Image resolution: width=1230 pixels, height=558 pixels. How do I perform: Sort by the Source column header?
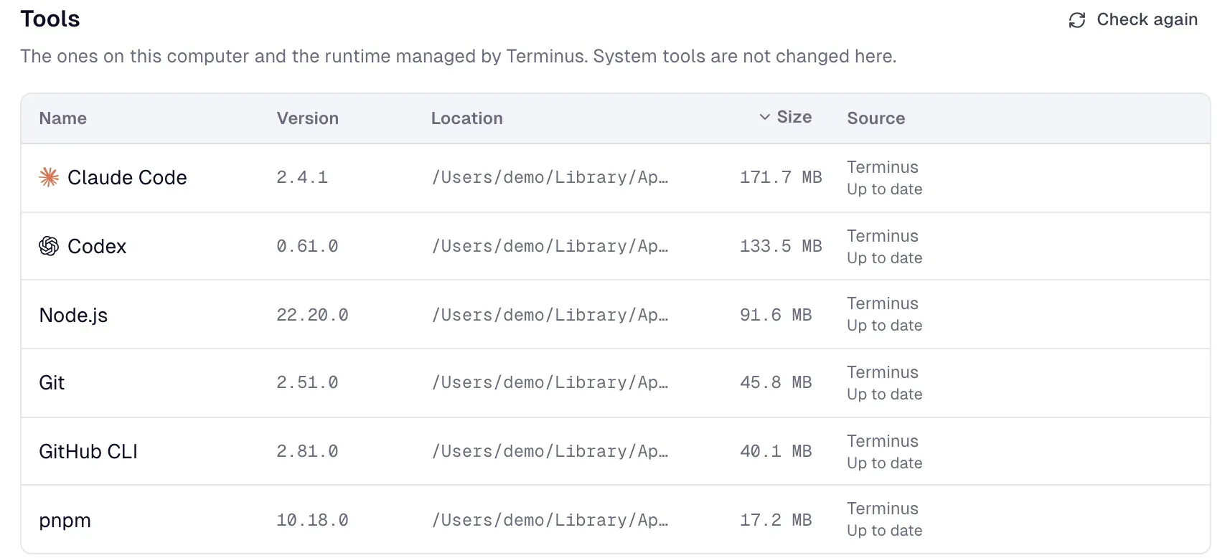876,118
